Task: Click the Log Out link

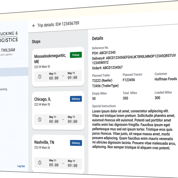Action: click(21, 166)
